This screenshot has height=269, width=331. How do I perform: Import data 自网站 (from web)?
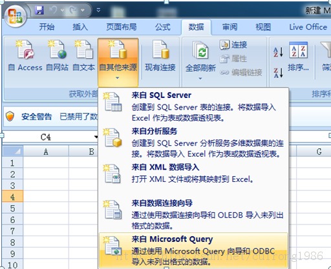pyautogui.click(x=57, y=56)
